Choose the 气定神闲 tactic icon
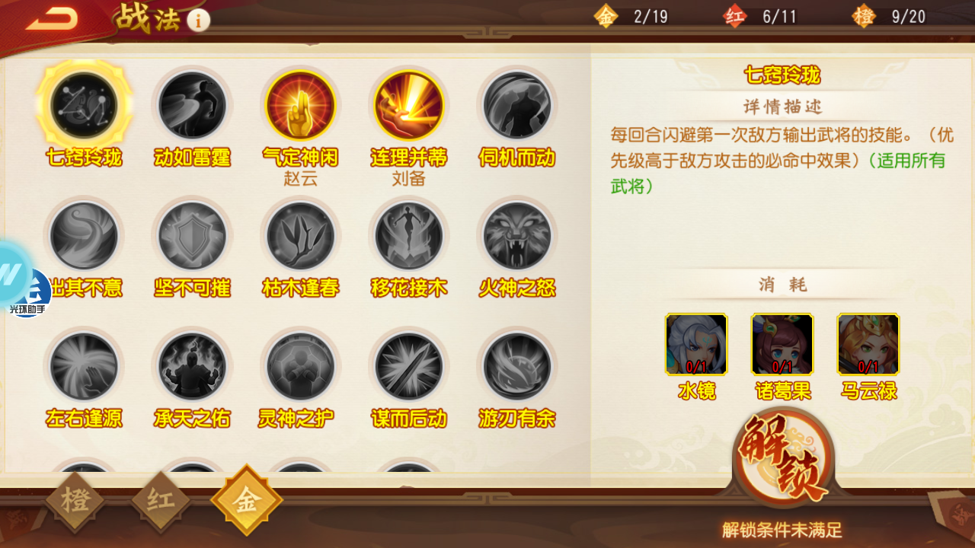 pos(300,105)
